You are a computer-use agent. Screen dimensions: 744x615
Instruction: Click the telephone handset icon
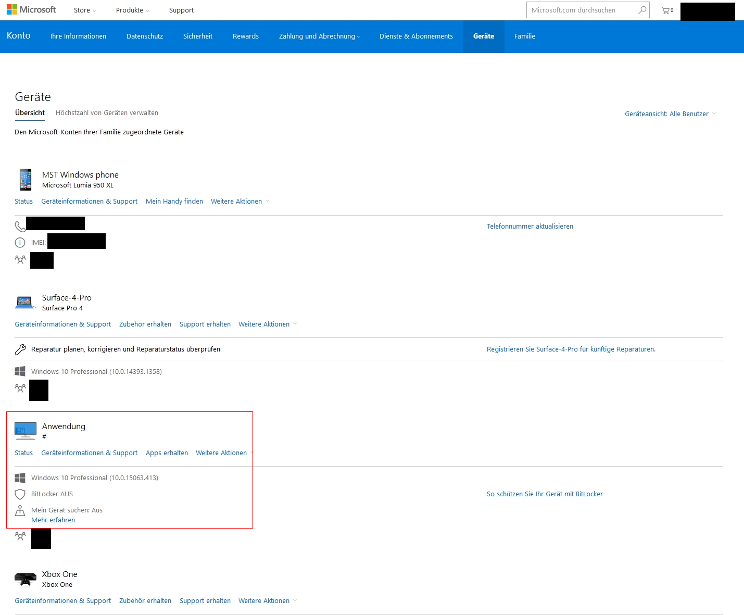20,227
